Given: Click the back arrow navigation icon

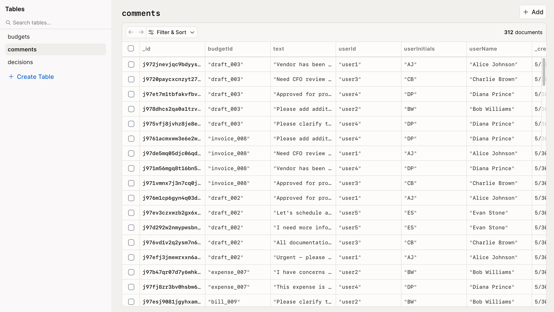Looking at the screenshot, I should pos(131,32).
